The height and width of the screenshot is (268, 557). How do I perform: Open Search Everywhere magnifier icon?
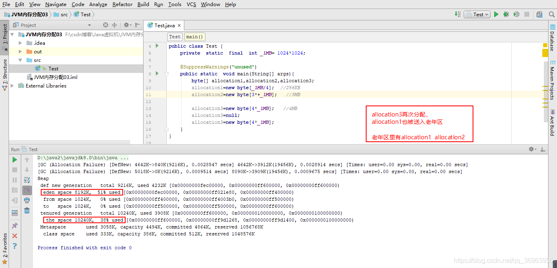click(x=551, y=14)
